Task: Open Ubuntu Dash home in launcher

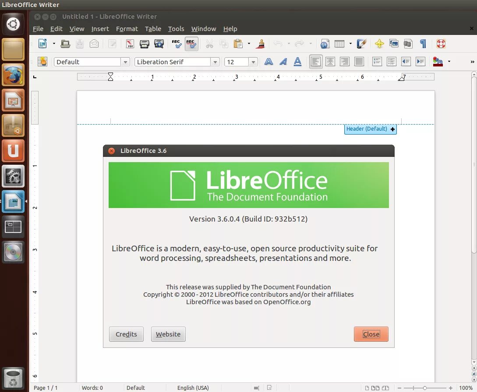Action: (13, 24)
